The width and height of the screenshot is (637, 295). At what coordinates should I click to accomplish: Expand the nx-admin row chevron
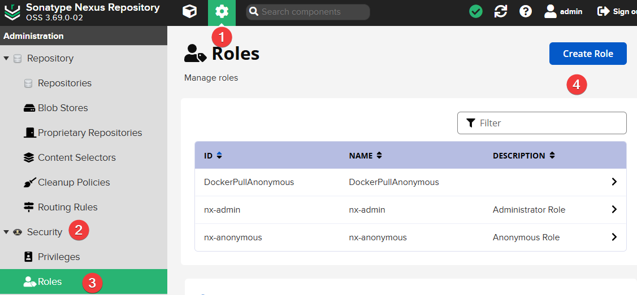click(x=614, y=209)
